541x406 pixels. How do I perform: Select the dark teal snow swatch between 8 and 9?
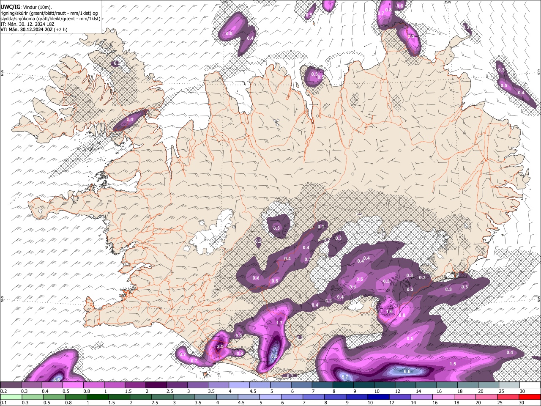click(x=343, y=385)
